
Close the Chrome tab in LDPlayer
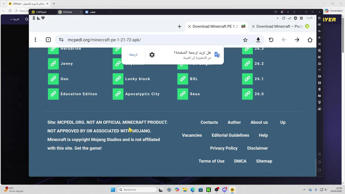click(81, 12)
